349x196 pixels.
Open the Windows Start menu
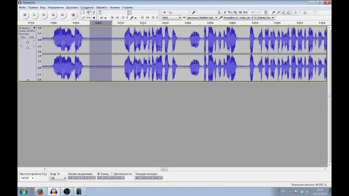coord(23,192)
